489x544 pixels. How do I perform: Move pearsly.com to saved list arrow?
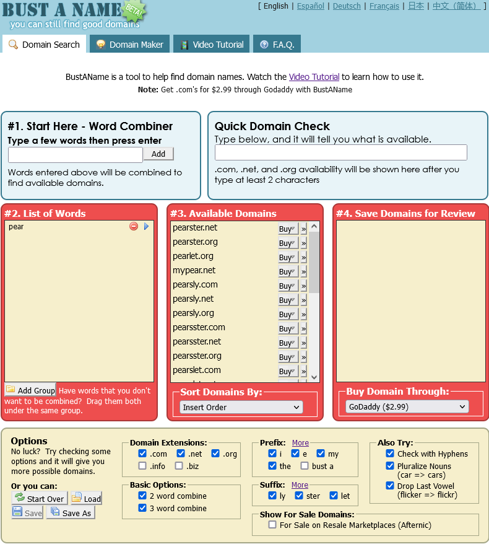(303, 286)
